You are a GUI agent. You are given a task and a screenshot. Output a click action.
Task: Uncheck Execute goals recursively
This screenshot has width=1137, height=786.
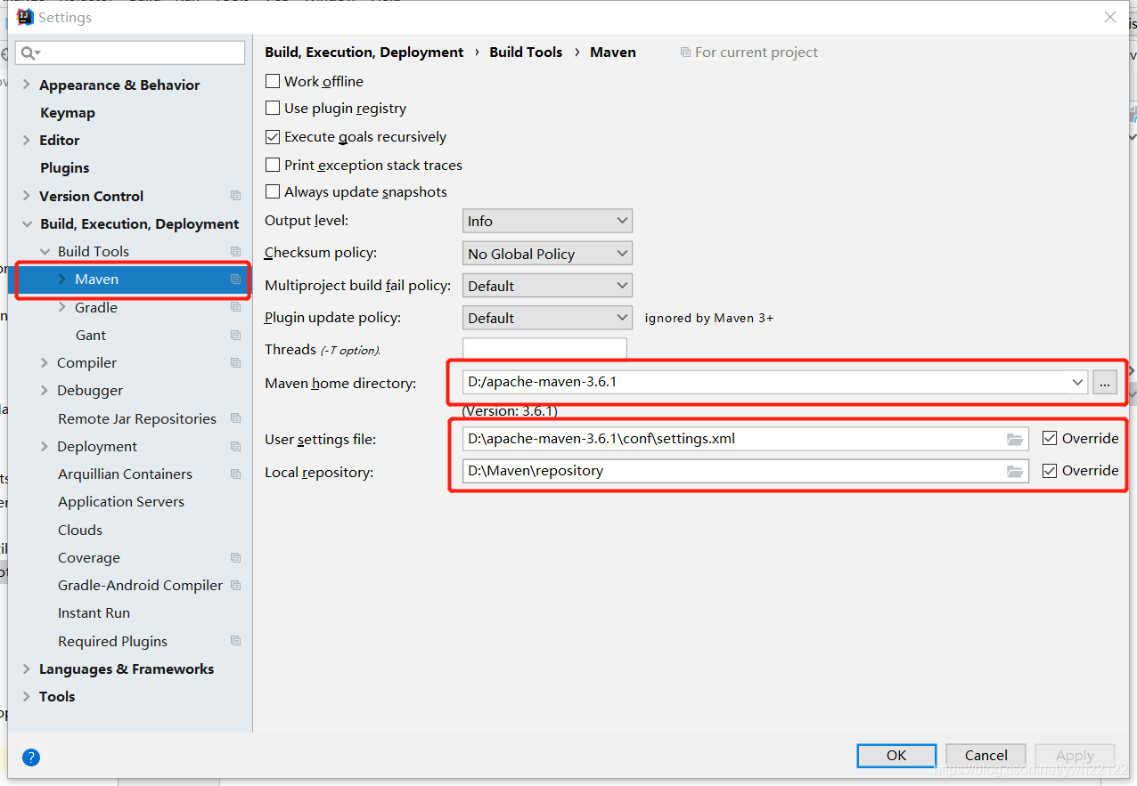273,137
